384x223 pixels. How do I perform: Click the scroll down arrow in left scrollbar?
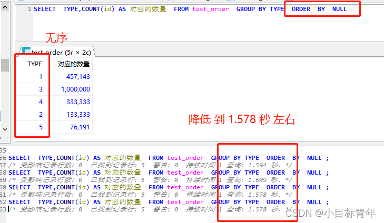tap(5, 129)
